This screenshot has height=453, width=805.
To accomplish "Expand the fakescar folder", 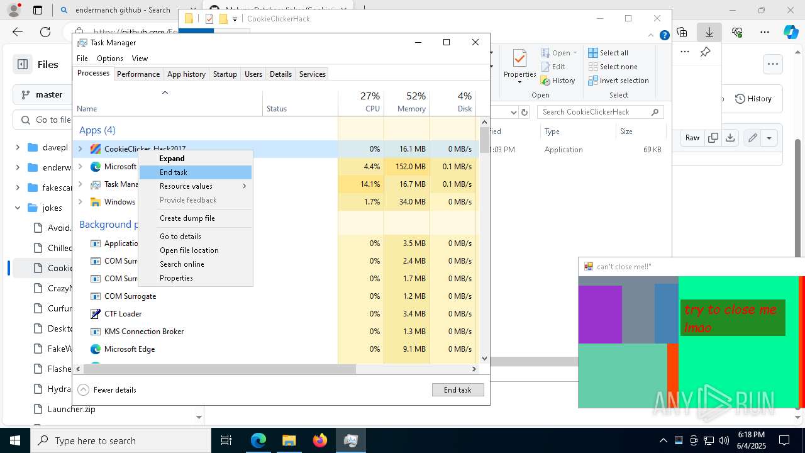I will [x=18, y=187].
